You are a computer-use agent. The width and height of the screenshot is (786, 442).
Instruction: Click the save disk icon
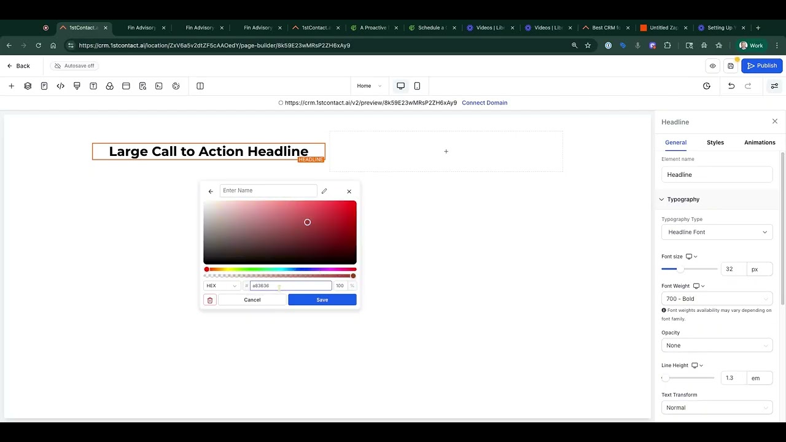click(x=730, y=66)
